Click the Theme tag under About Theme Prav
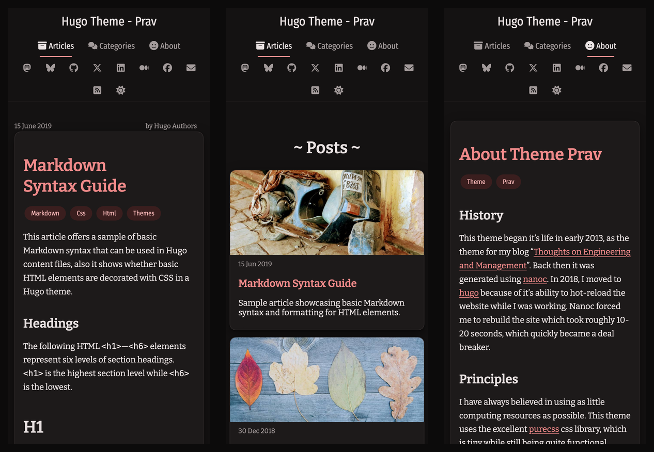Image resolution: width=654 pixels, height=452 pixels. coord(476,182)
